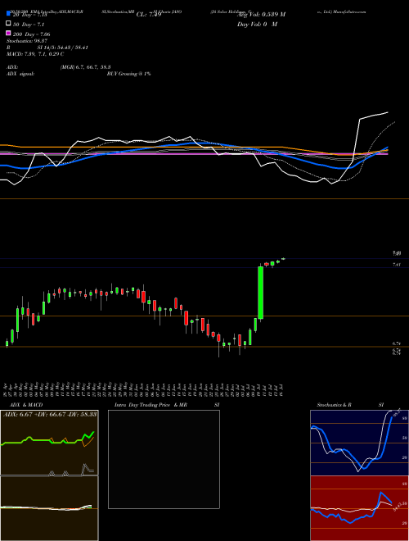Click the 'ADX: 6.67 +DY: 66.67 -DY: 58.33' header

coord(50,414)
